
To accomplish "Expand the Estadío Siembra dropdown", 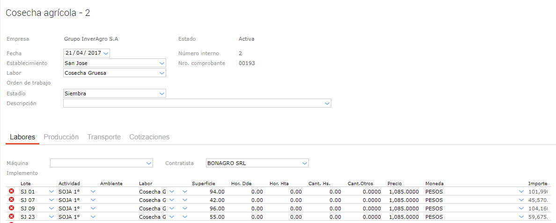I will [x=162, y=94].
